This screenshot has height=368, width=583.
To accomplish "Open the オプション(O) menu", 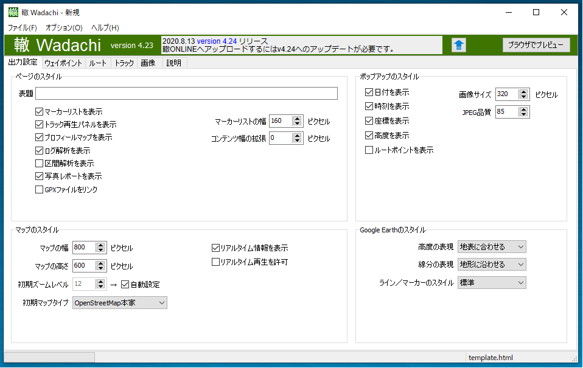I will tap(64, 28).
